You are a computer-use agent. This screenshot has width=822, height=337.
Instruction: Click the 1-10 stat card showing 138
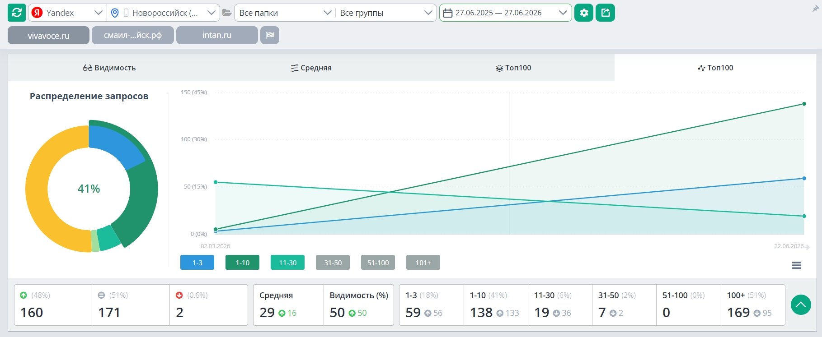tap(496, 305)
